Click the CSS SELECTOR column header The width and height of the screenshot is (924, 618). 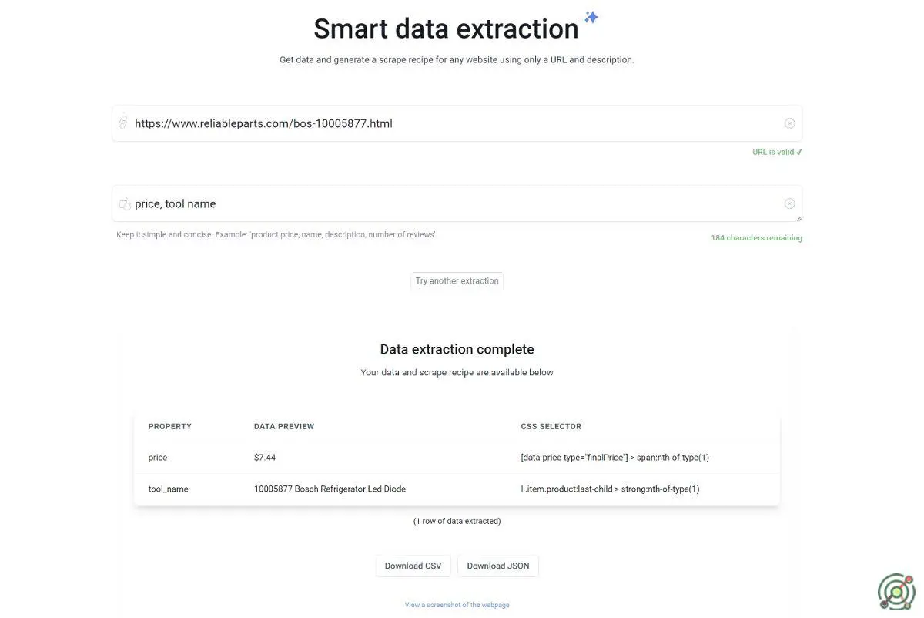click(551, 426)
